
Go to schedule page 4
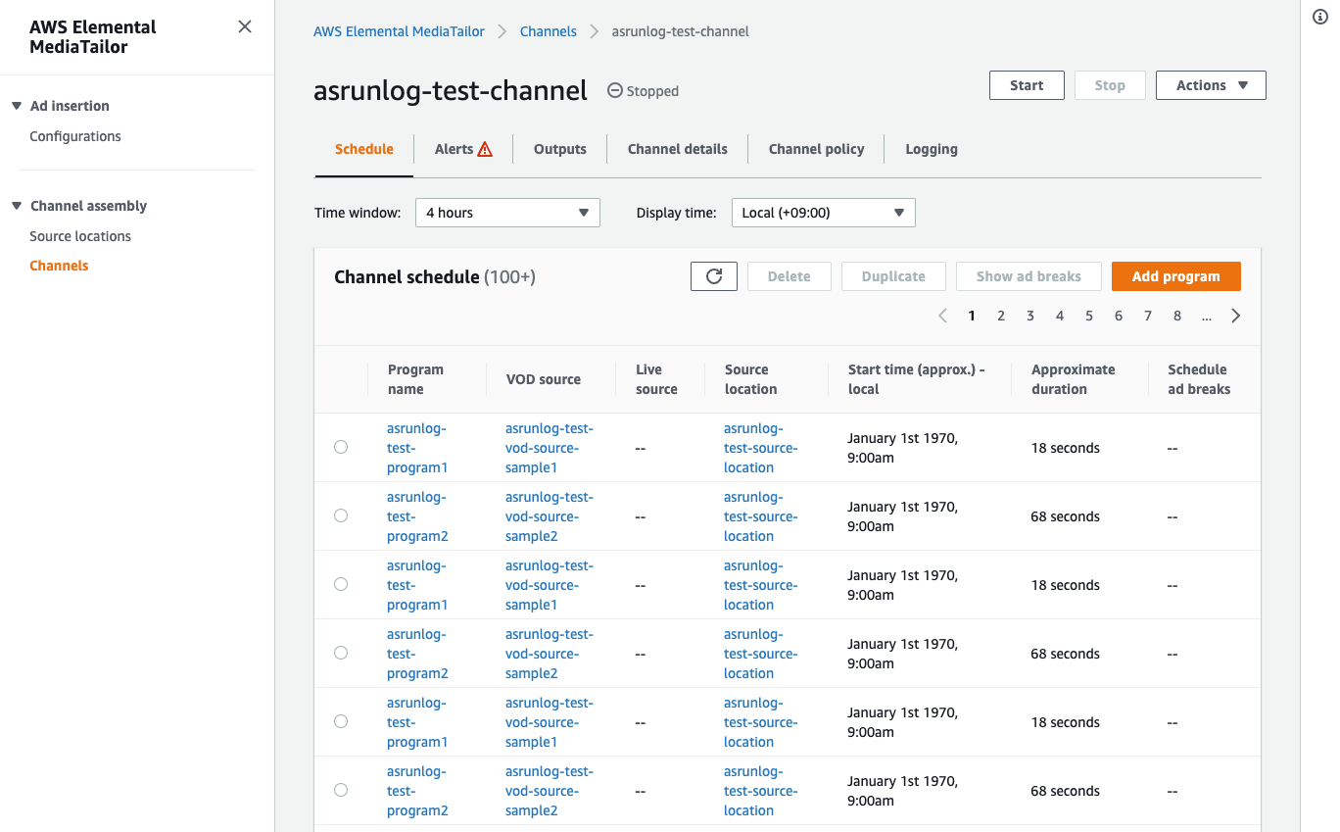point(1060,316)
